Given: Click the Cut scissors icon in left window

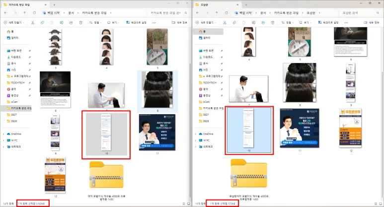Looking at the screenshot, I should click(x=33, y=22).
